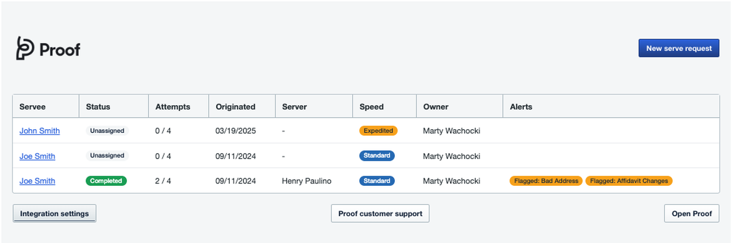Click the Open Proof button
735x243 pixels.
click(x=691, y=214)
